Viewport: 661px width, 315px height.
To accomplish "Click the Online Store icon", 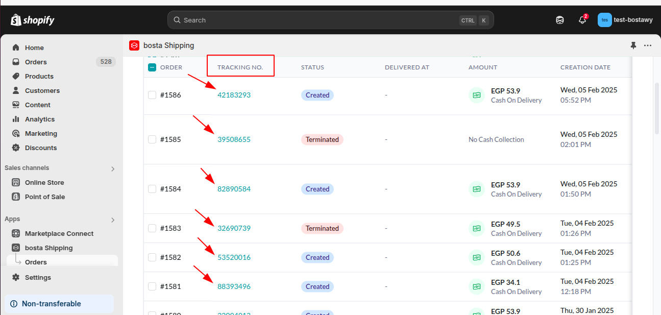I will coord(16,182).
